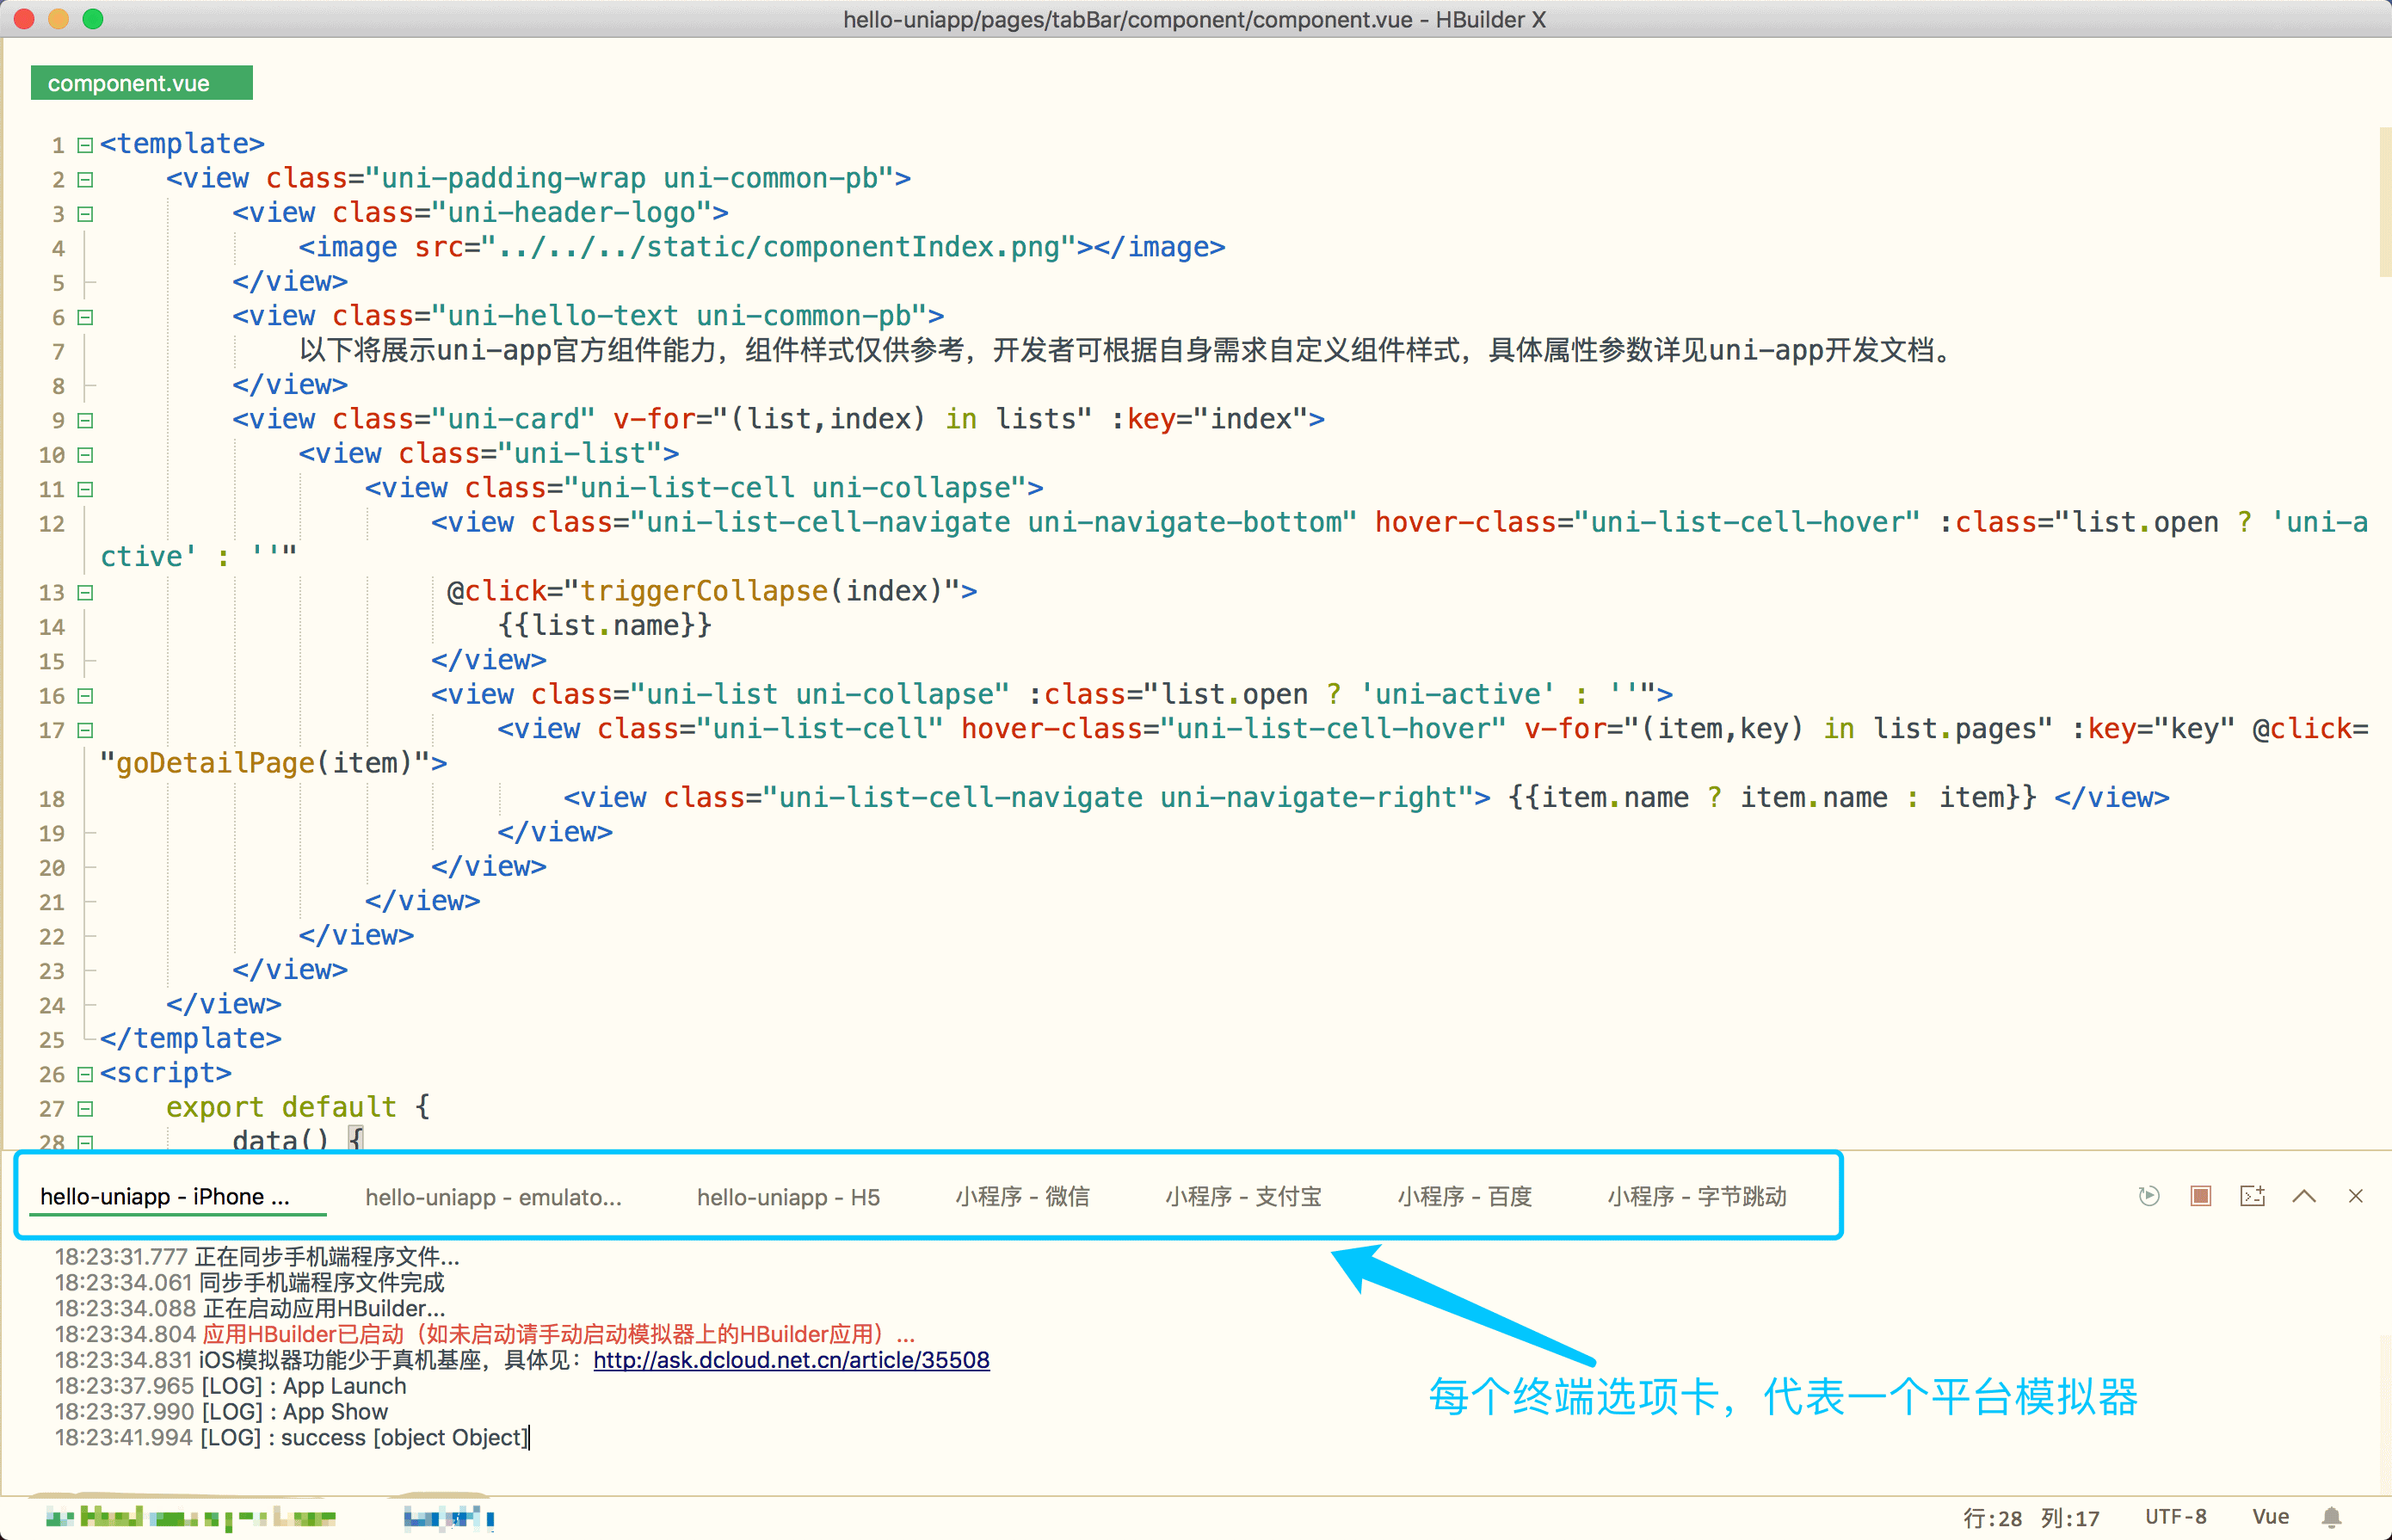The width and height of the screenshot is (2392, 1540).
Task: Collapse the uni-list view at line 10
Action: (85, 455)
